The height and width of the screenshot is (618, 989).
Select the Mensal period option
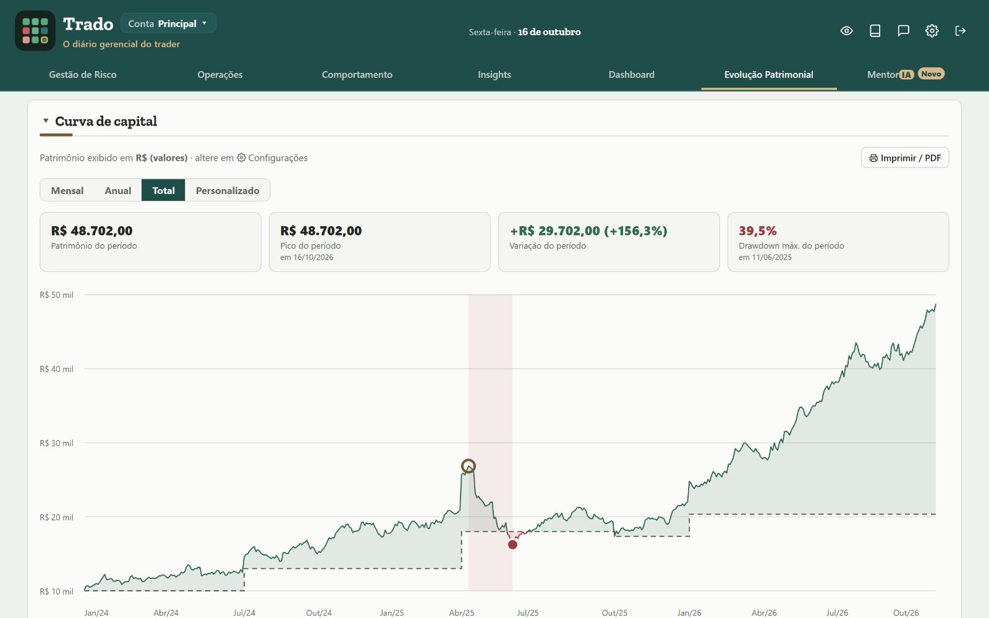(67, 190)
